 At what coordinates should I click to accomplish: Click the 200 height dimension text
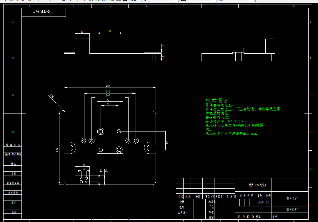point(57,150)
